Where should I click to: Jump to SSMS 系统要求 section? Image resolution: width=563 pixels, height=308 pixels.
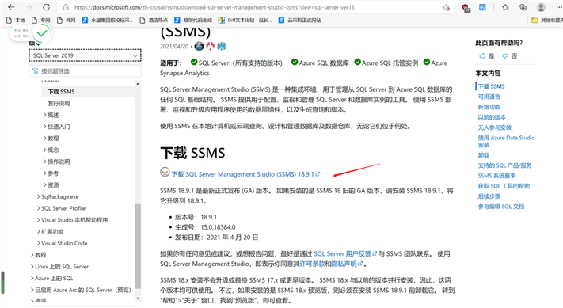tap(496, 176)
